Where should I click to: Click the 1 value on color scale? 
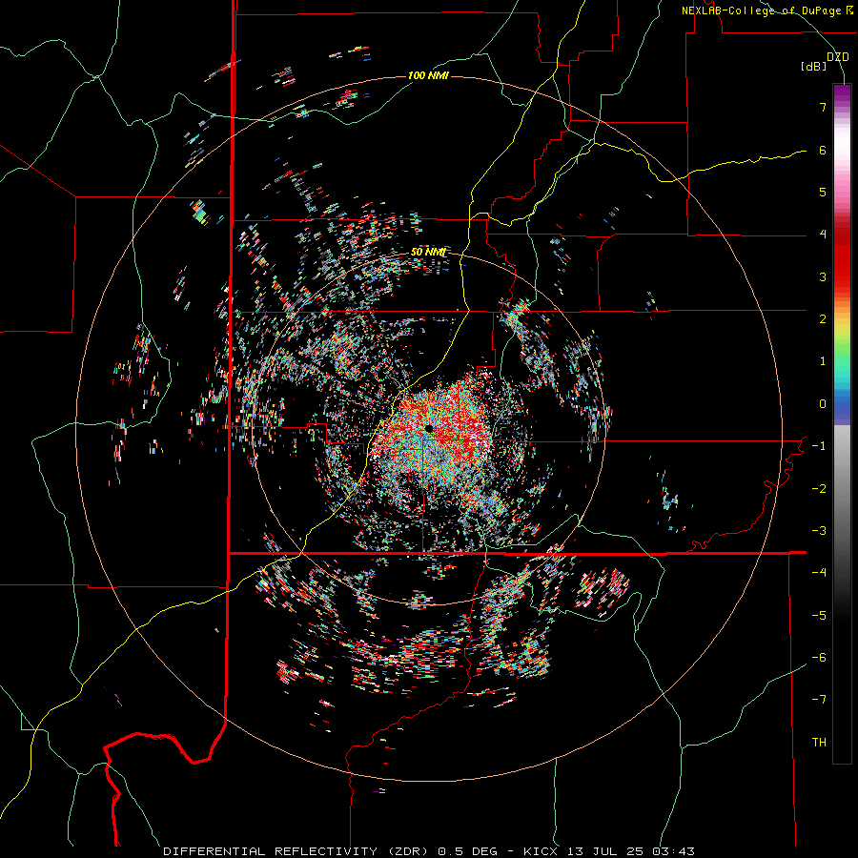(823, 361)
